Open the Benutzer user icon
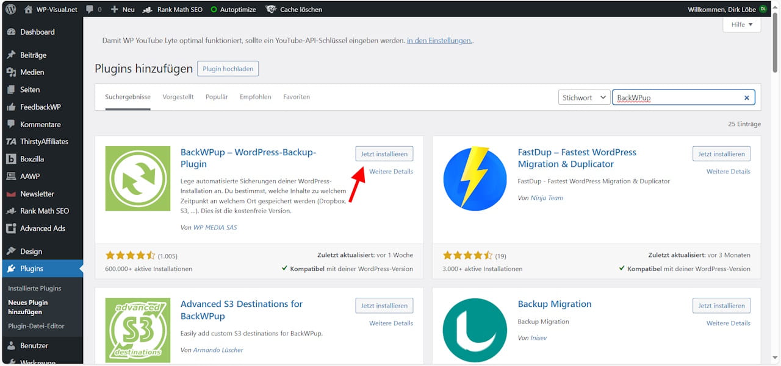 (x=11, y=345)
